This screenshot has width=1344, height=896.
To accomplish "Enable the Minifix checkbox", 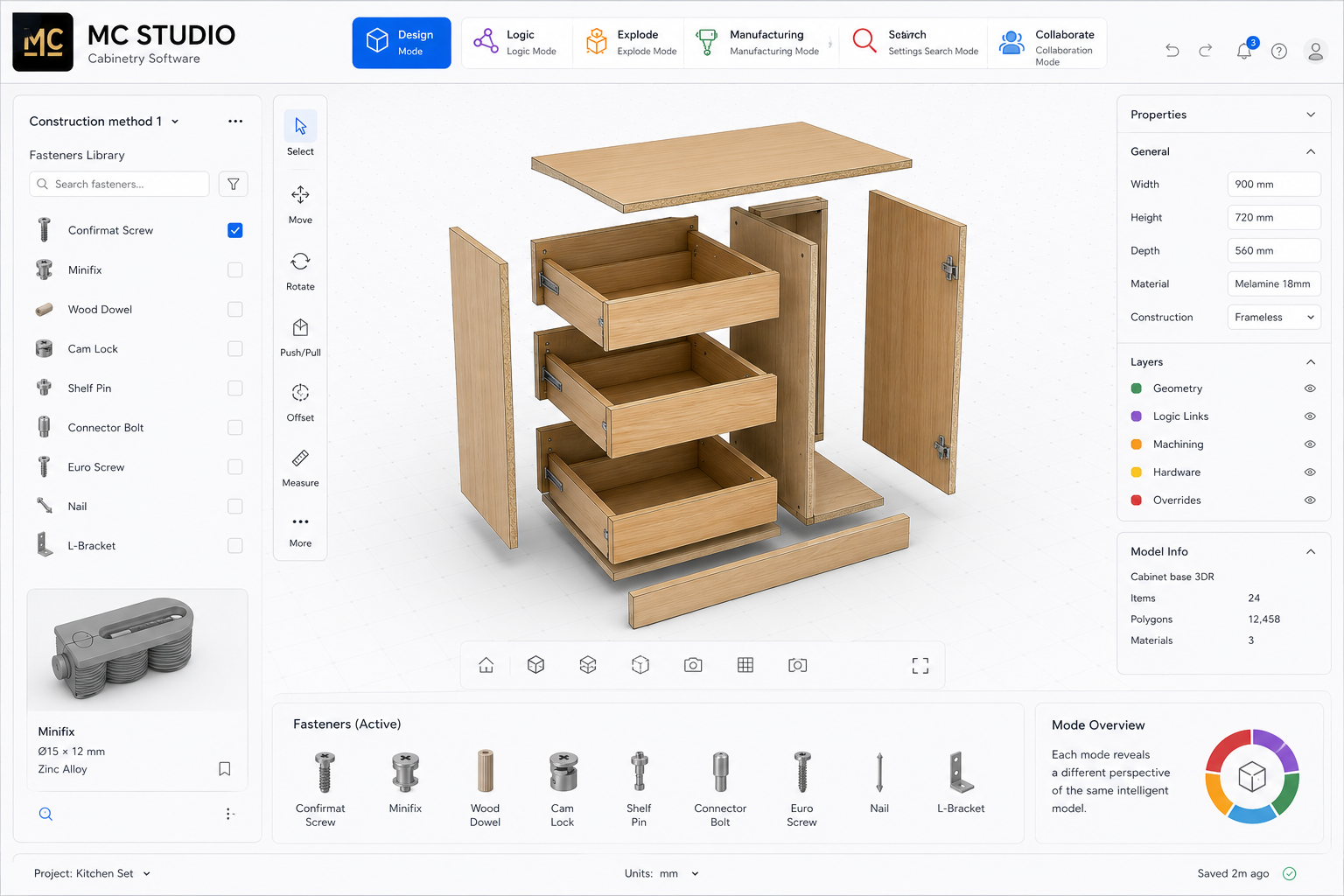I will coord(235,269).
